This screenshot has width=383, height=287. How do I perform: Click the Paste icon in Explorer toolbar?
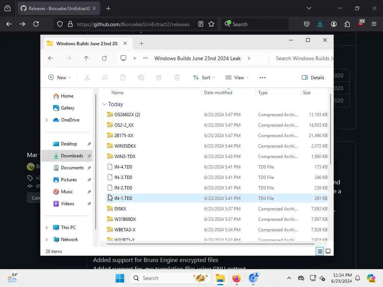click(x=123, y=78)
